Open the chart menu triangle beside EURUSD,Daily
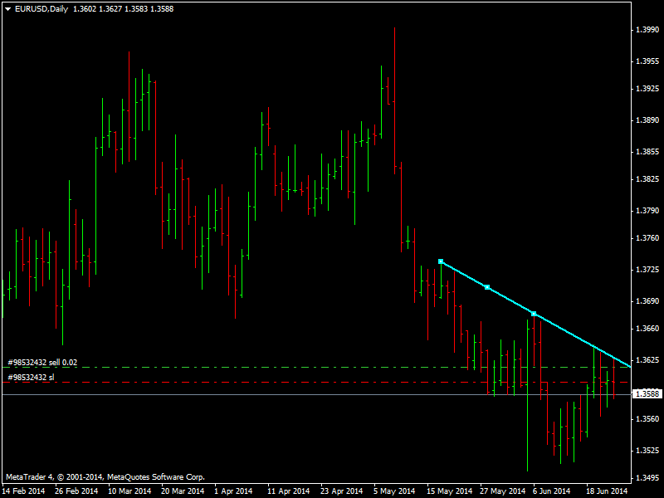664x498 pixels. point(7,9)
